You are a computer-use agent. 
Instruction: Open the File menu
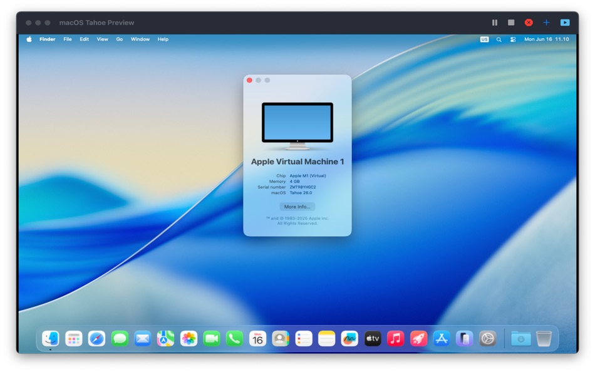68,39
